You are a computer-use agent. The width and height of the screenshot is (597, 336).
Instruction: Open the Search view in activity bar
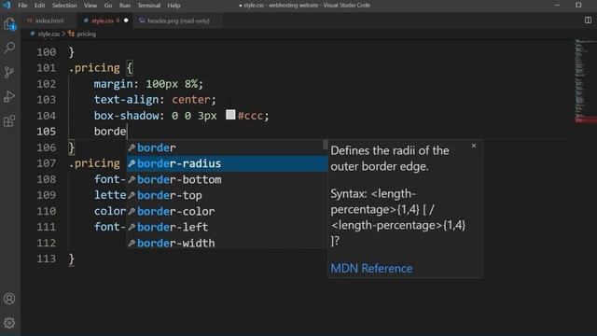(x=9, y=48)
